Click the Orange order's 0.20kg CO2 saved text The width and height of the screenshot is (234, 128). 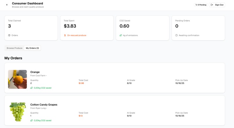pos(42,88)
